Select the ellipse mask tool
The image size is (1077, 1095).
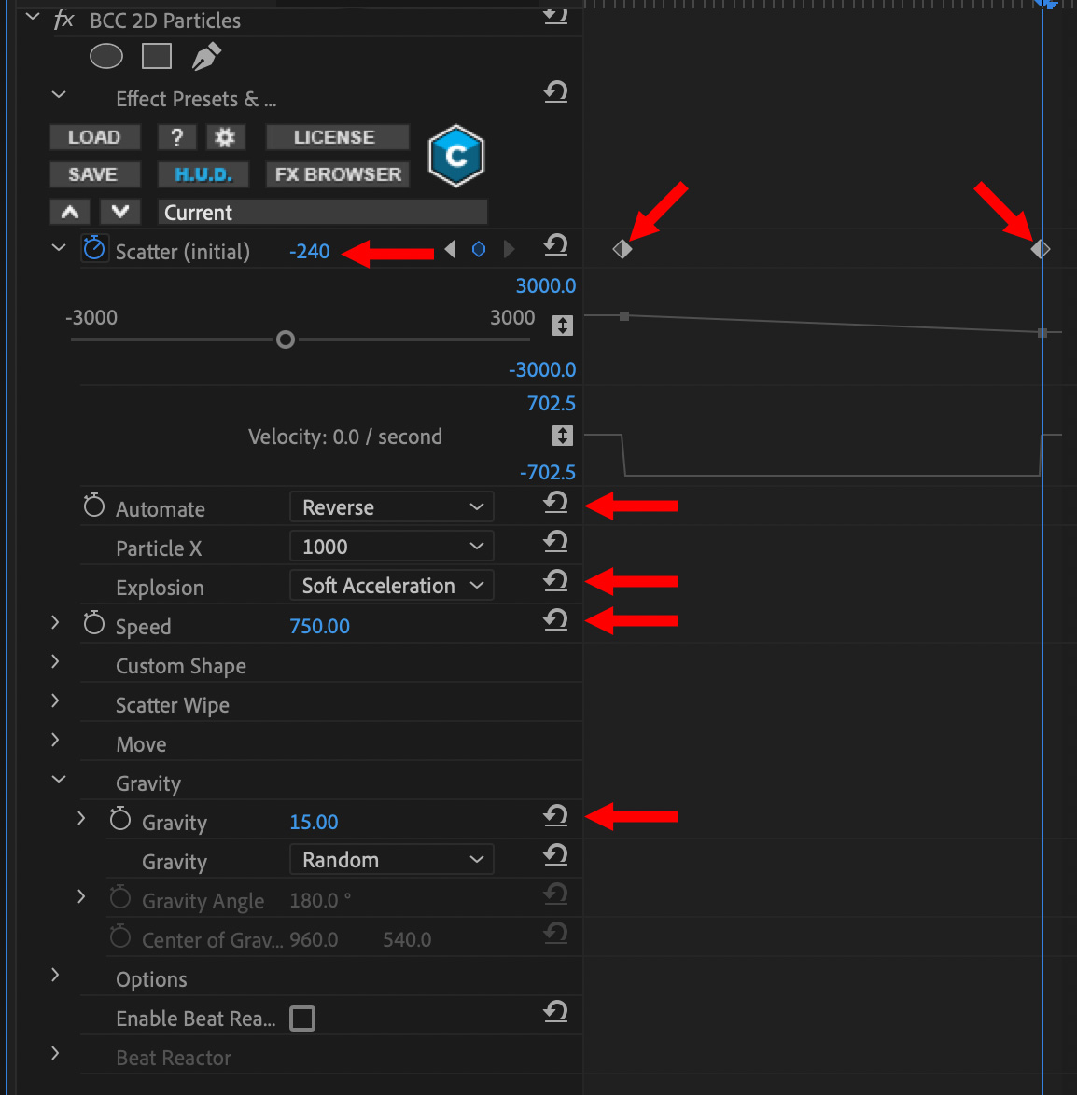point(106,57)
